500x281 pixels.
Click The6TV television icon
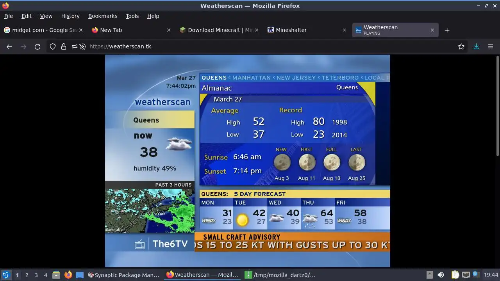139,244
